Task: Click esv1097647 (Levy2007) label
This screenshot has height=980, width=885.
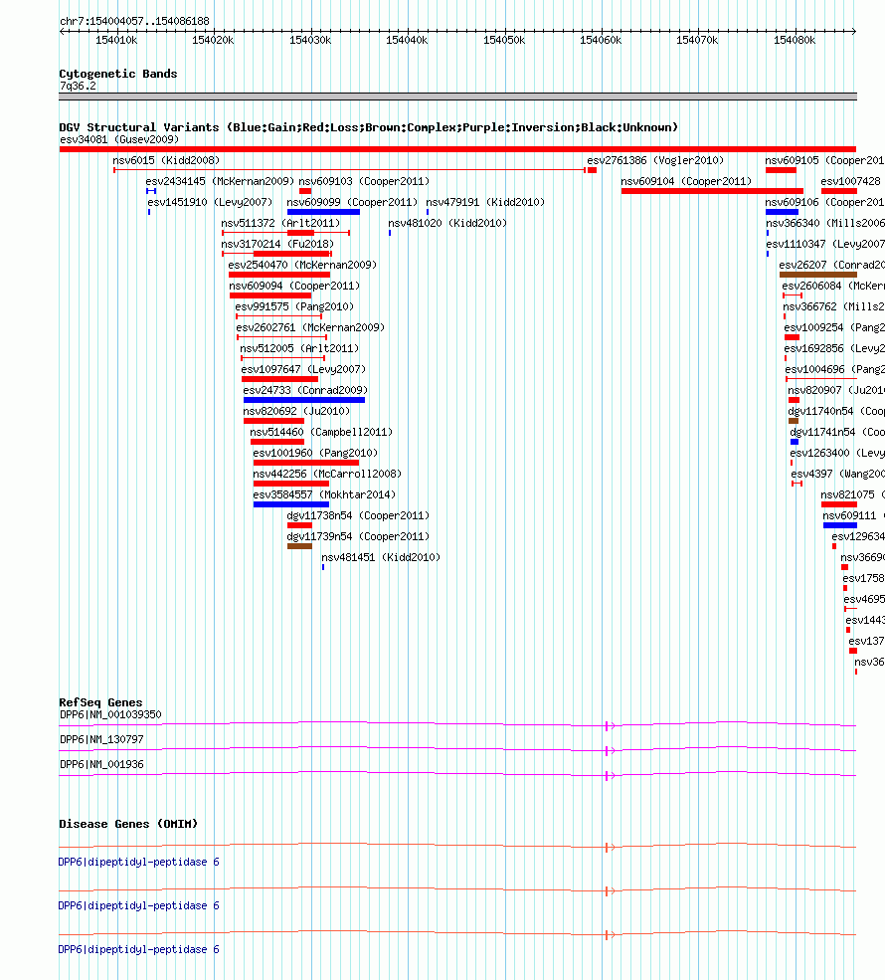Action: click(x=303, y=369)
